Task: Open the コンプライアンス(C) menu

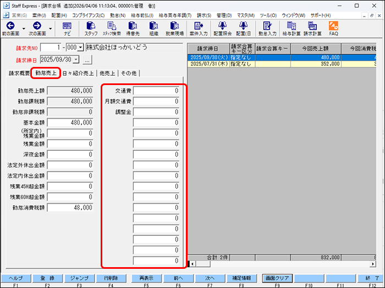Action: tap(89, 15)
